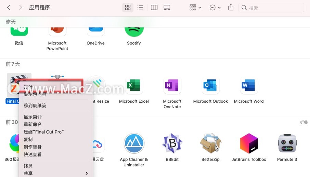Open the more actions ellipsis menu
This screenshot has width=310, height=177.
tap(215, 8)
